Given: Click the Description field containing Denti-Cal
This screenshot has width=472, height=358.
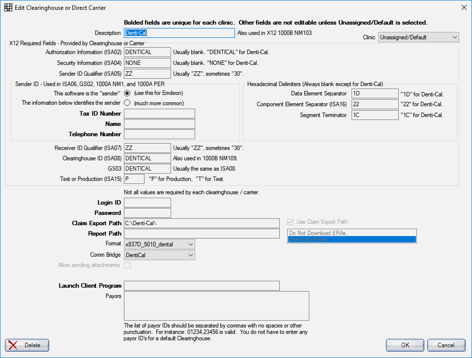Looking at the screenshot, I should point(179,33).
